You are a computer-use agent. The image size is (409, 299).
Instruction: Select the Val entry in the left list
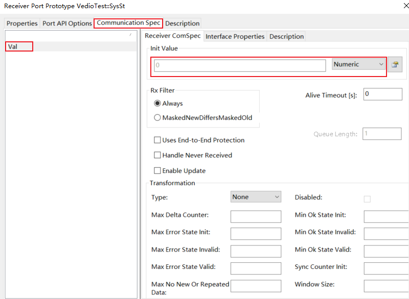(19, 46)
